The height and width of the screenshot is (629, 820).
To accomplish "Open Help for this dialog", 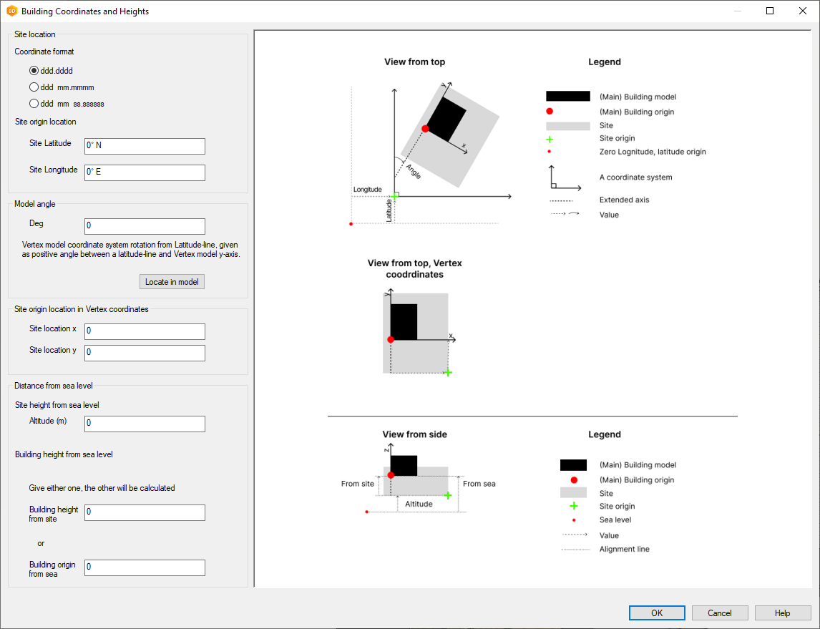I will click(x=782, y=613).
